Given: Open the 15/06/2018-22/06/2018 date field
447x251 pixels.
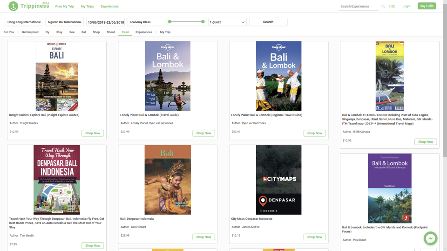Looking at the screenshot, I should pyautogui.click(x=106, y=22).
